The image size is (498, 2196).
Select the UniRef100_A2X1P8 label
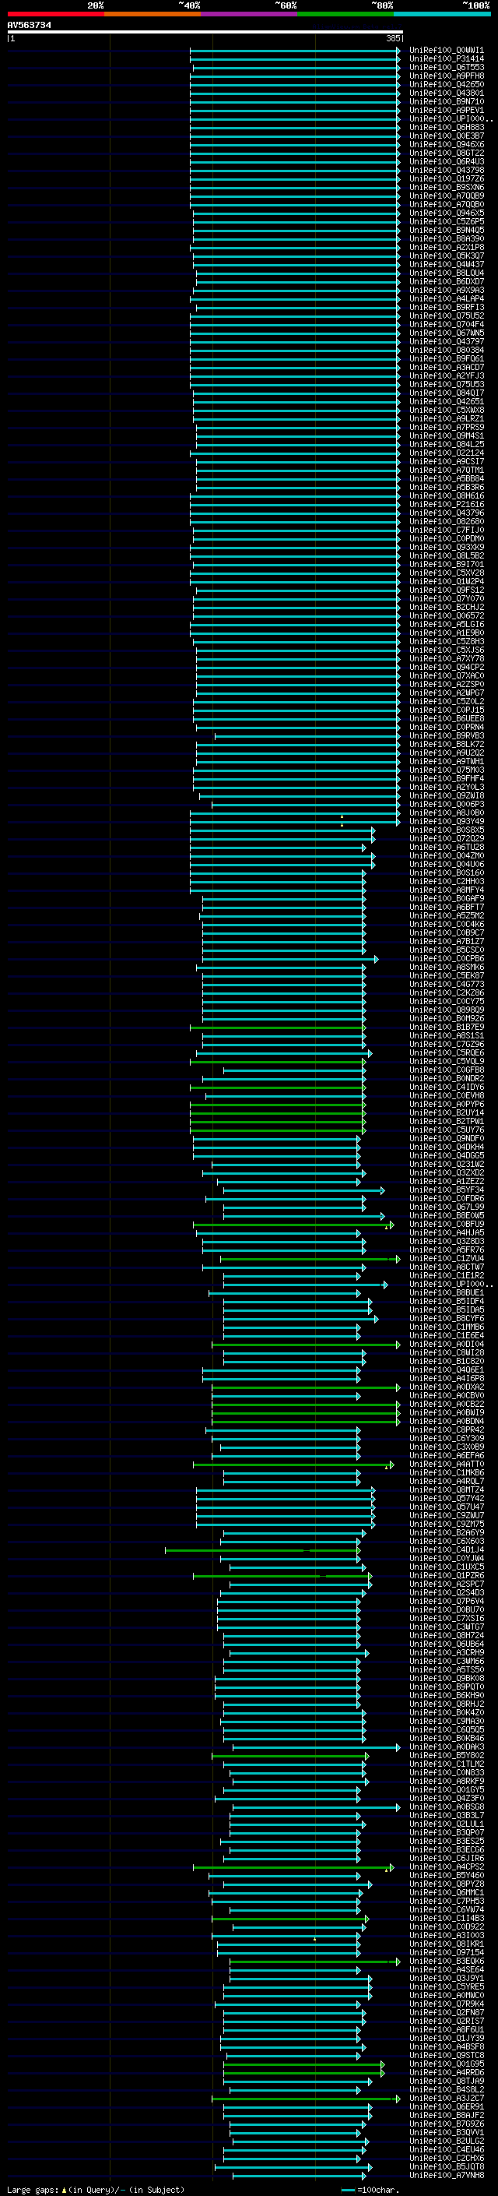[446, 247]
